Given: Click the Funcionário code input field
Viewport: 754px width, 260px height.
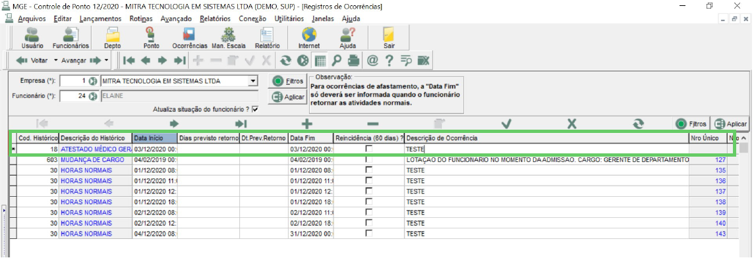Looking at the screenshot, I should (74, 96).
